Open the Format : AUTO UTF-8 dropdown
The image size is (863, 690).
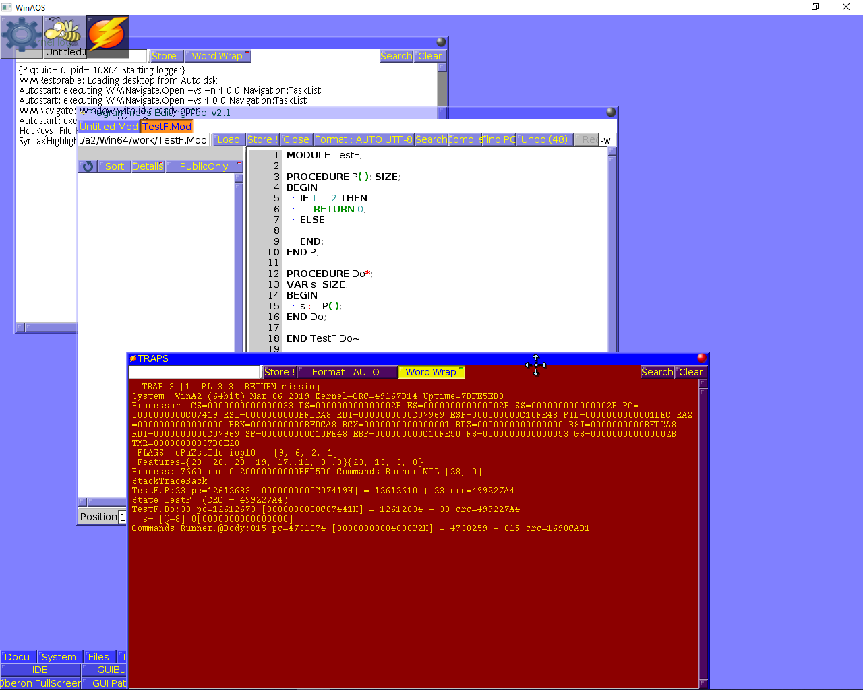click(363, 139)
